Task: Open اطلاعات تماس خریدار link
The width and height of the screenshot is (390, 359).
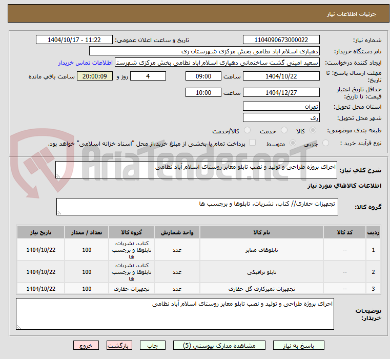Action: click(x=86, y=63)
